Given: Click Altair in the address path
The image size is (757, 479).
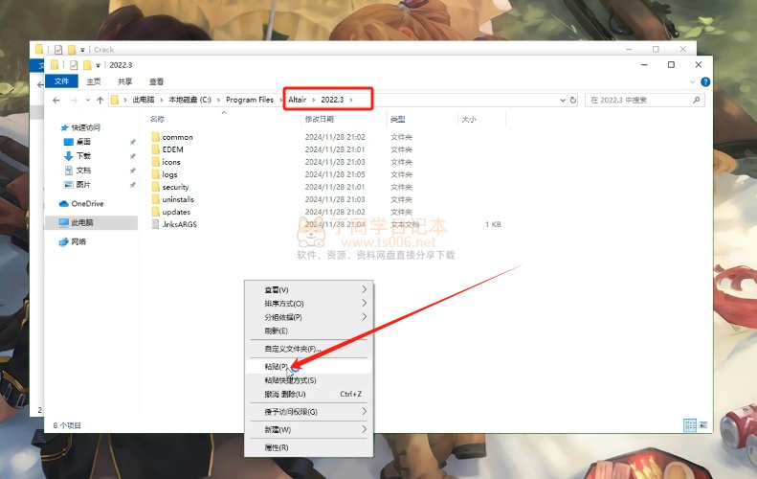Looking at the screenshot, I should (x=298, y=100).
